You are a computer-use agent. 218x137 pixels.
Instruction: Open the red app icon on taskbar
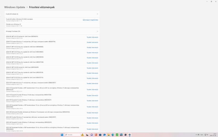coord(96,135)
